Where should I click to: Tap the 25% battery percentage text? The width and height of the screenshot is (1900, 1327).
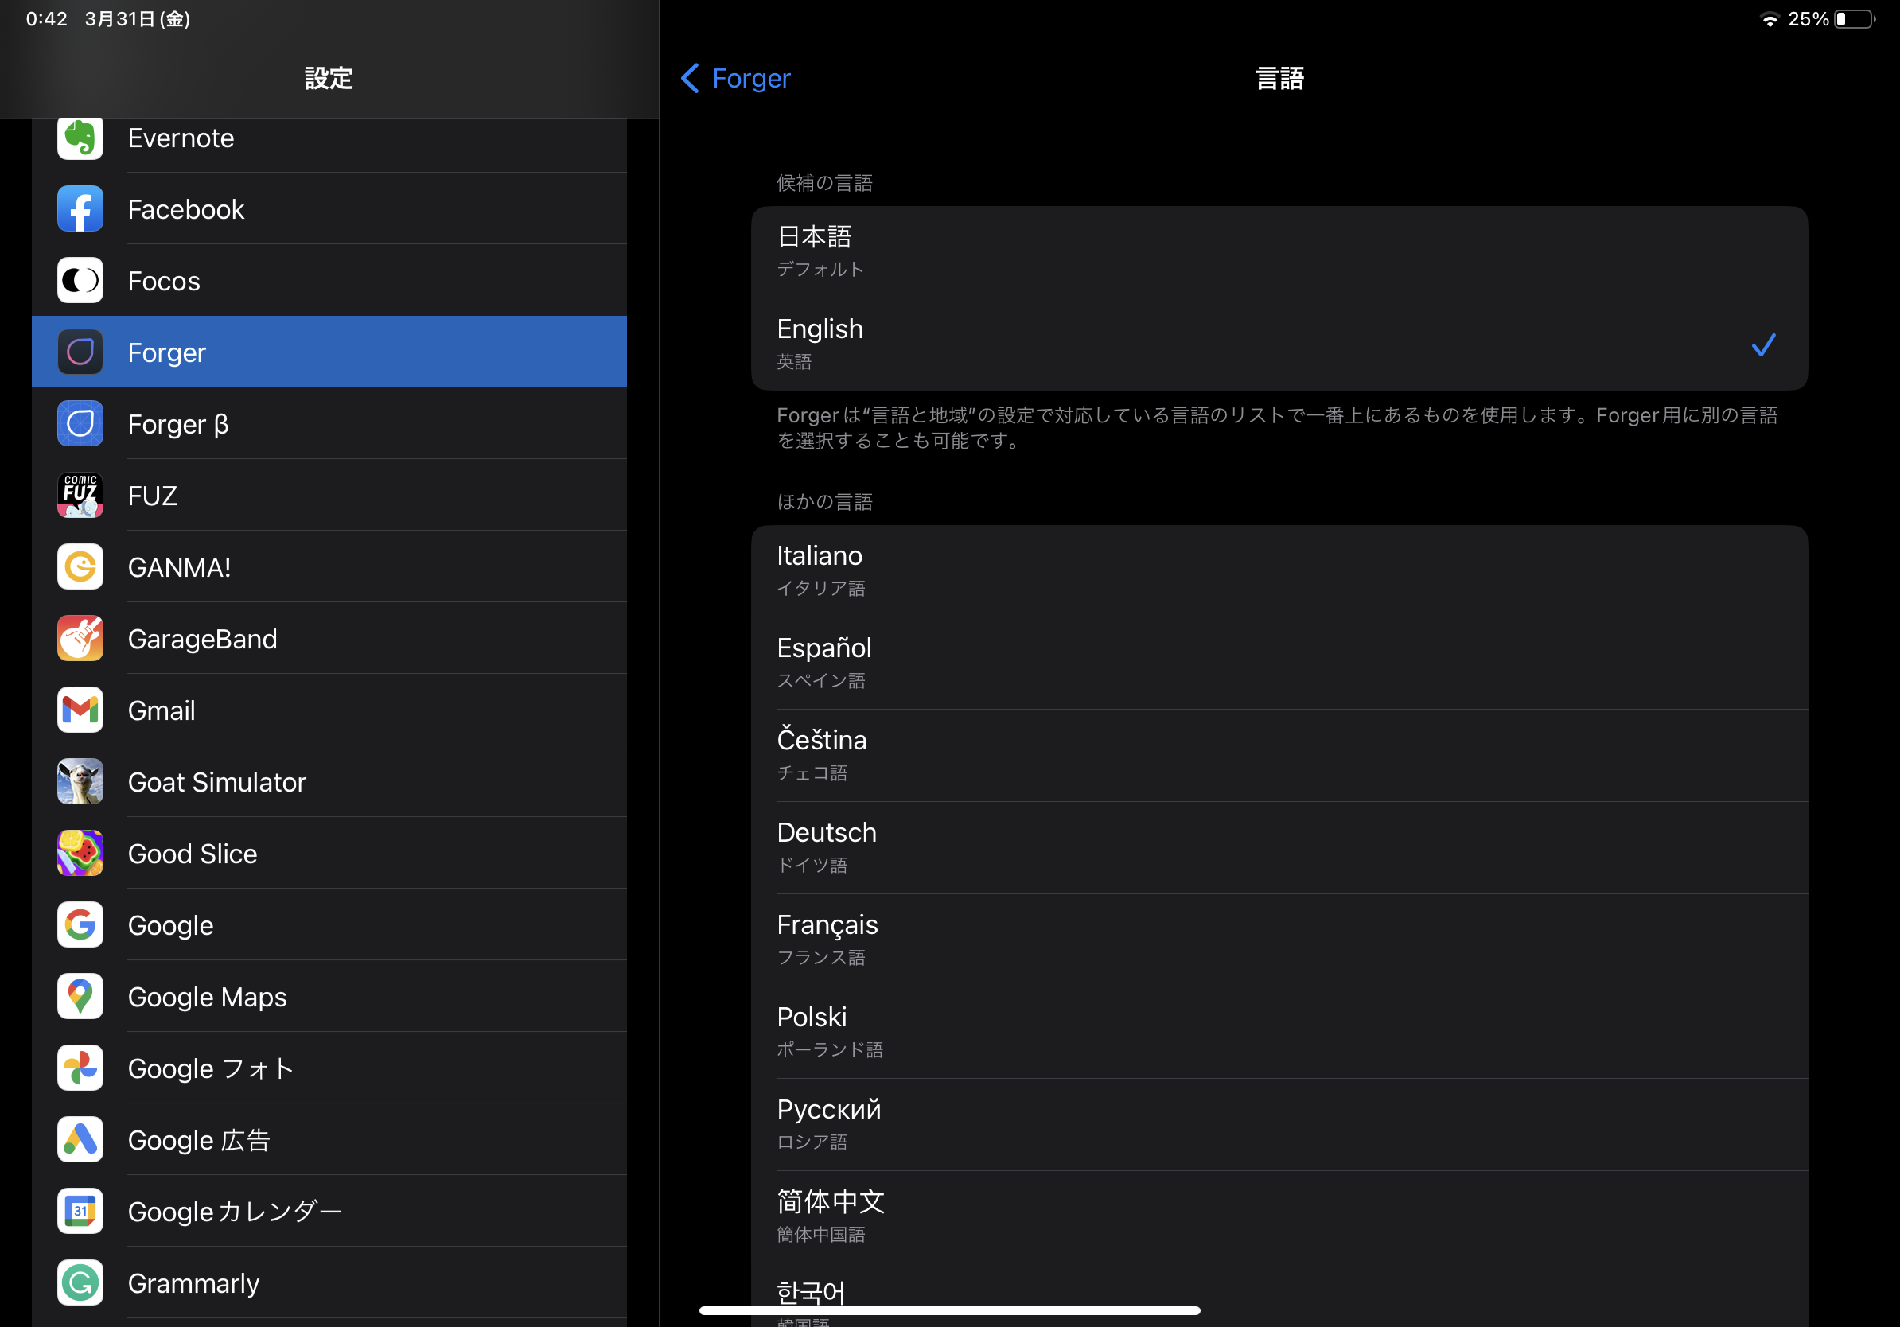[1809, 19]
